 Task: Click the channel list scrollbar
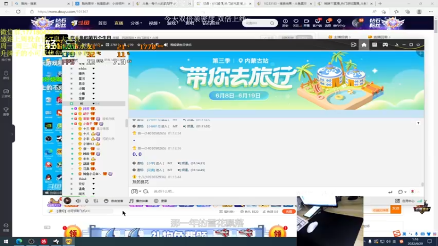126,122
